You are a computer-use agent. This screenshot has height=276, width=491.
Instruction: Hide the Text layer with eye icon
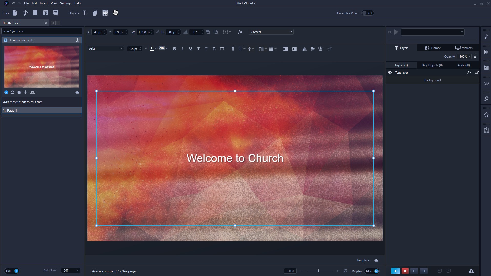tap(390, 73)
